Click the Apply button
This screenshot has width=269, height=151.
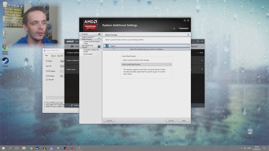184,120
